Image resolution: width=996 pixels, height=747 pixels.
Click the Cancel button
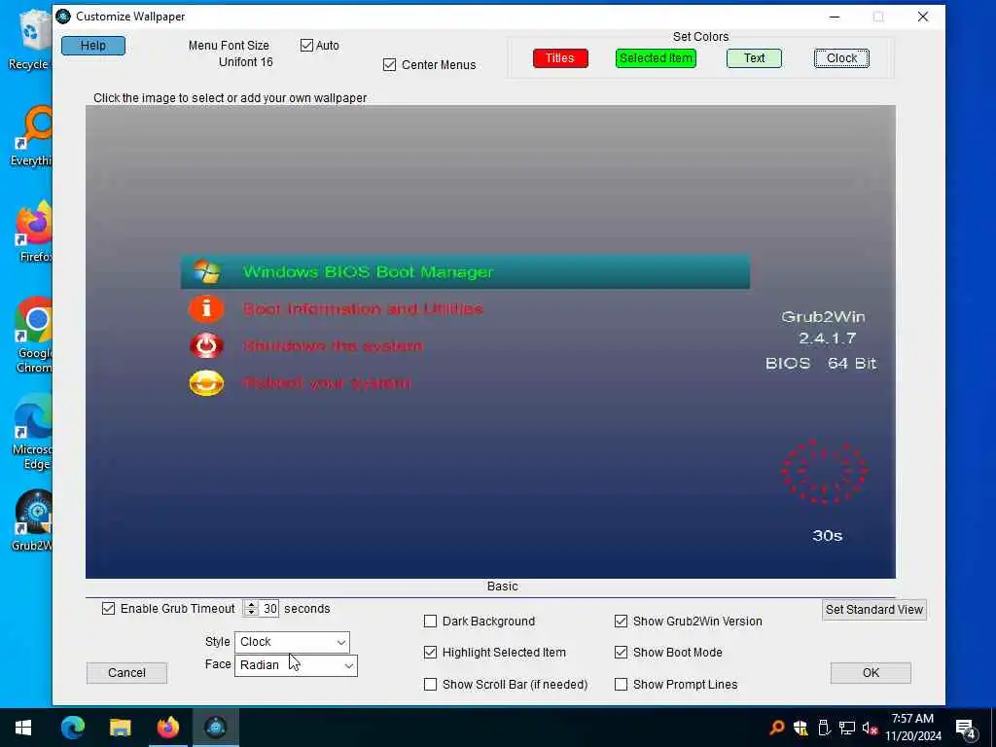[126, 673]
